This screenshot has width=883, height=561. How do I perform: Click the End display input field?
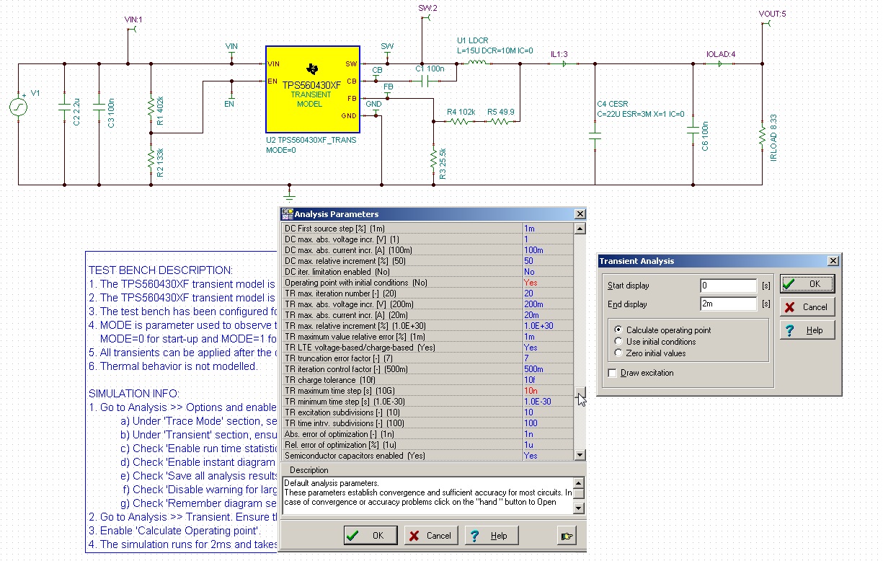click(x=729, y=304)
